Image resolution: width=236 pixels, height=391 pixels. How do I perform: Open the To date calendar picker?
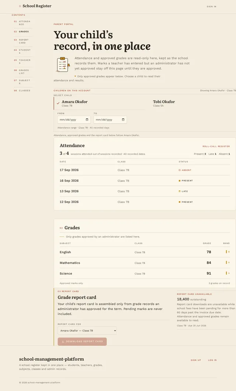click(x=123, y=120)
